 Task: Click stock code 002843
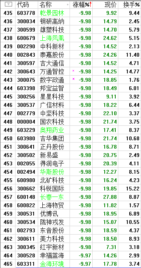(26, 55)
